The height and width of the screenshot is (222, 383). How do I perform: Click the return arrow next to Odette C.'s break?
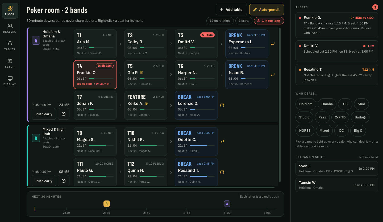[x=222, y=142]
